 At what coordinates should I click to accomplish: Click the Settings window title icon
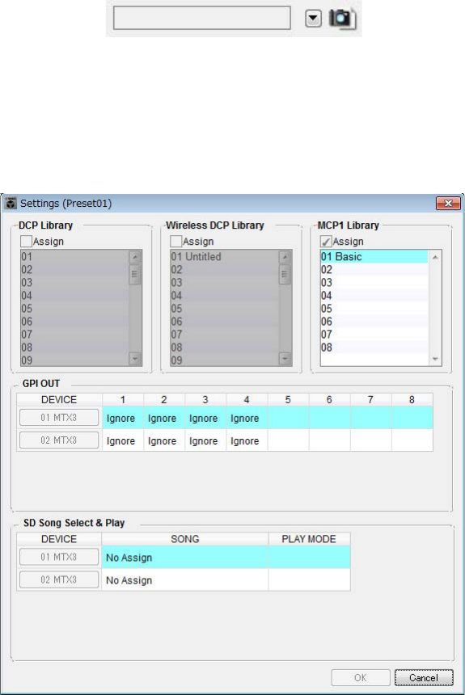click(x=11, y=204)
